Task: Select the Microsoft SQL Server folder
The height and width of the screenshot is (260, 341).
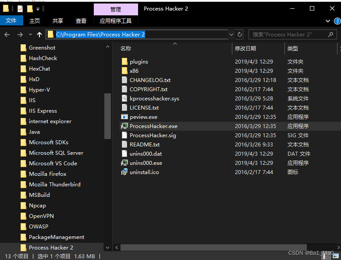Action: click(56, 153)
